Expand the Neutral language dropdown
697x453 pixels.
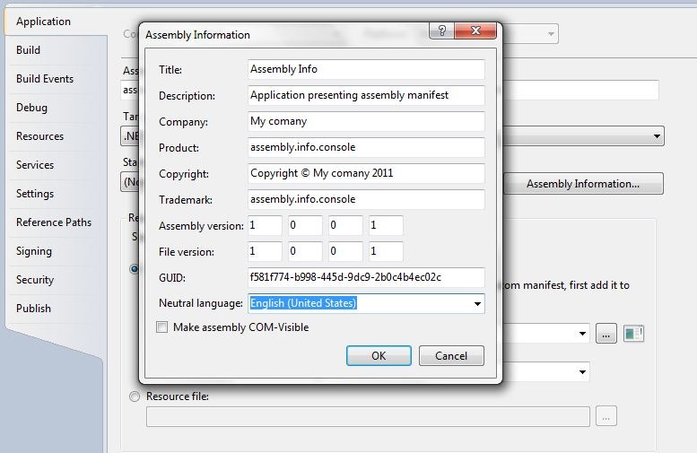pos(477,304)
